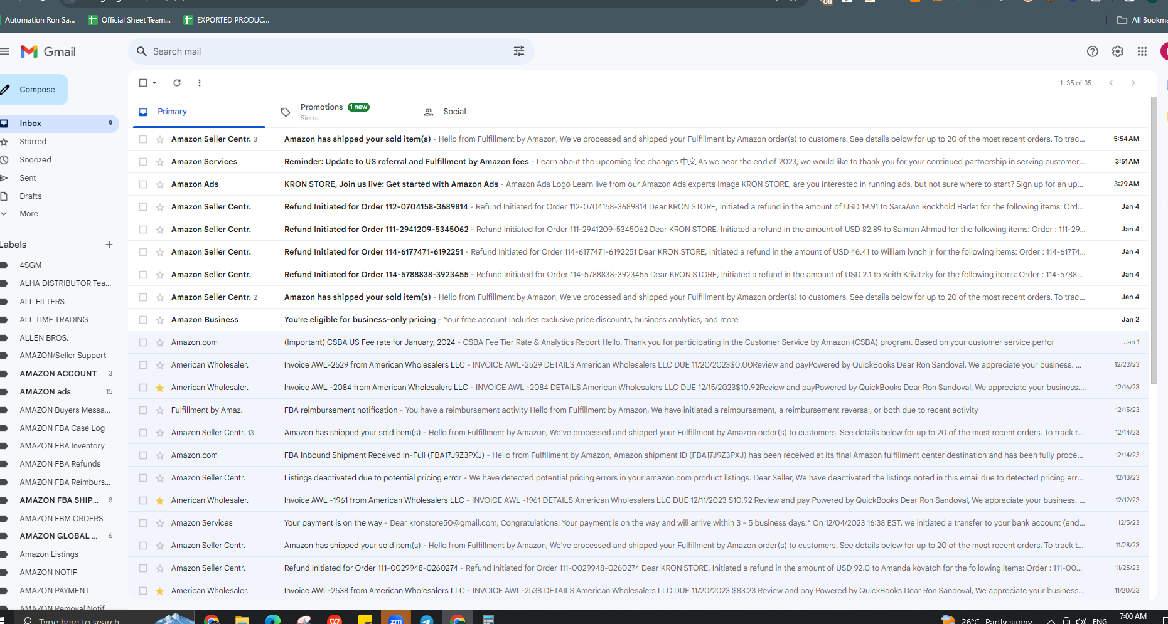Select the Amazon Business email checkbox
This screenshot has width=1168, height=624.
pos(143,320)
